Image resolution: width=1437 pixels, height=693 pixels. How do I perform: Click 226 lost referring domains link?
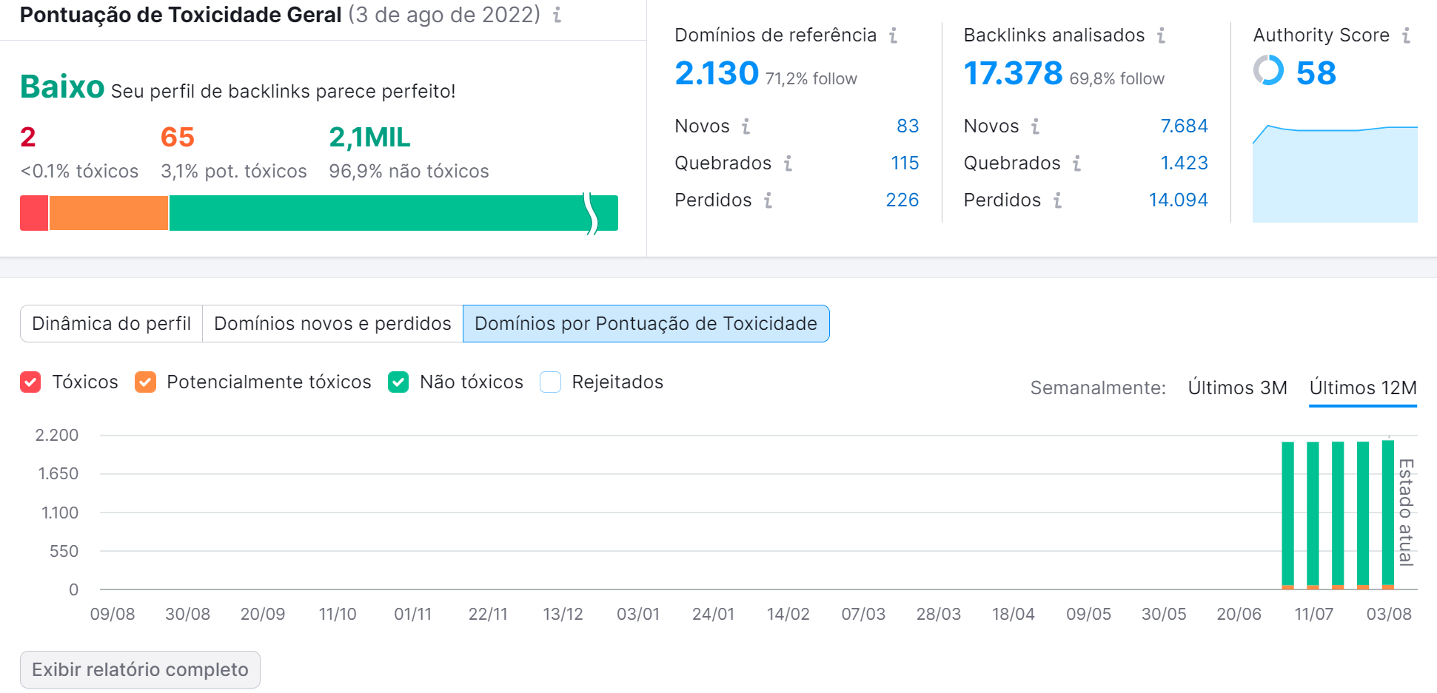point(902,200)
